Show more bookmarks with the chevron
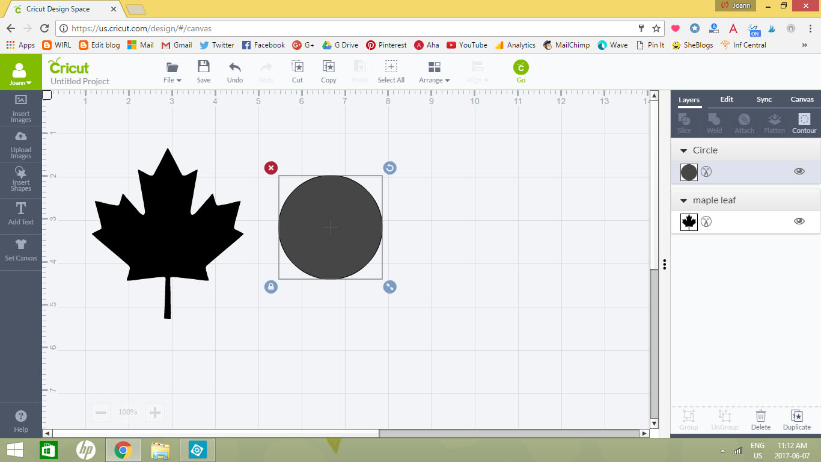The image size is (821, 462). [805, 45]
